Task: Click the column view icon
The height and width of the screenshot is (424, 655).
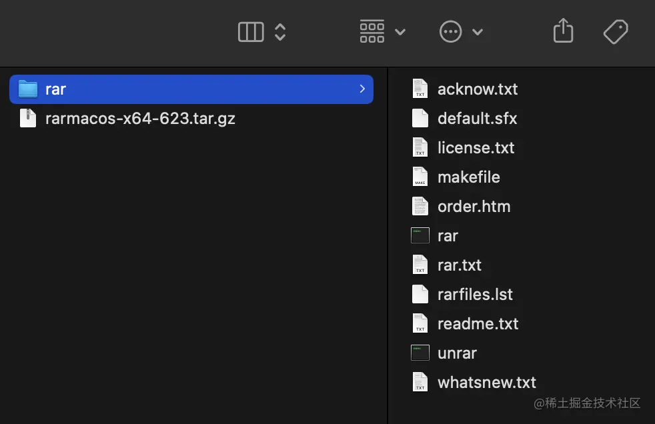Action: pyautogui.click(x=251, y=32)
